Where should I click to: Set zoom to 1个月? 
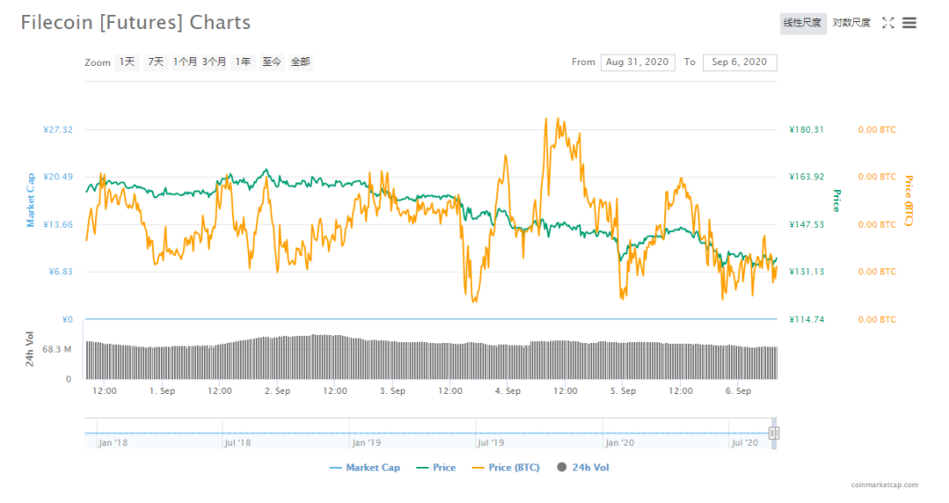pos(185,62)
